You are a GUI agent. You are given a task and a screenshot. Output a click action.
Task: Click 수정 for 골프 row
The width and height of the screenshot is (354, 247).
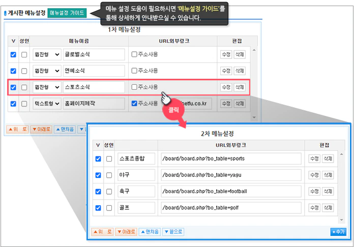click(x=314, y=207)
